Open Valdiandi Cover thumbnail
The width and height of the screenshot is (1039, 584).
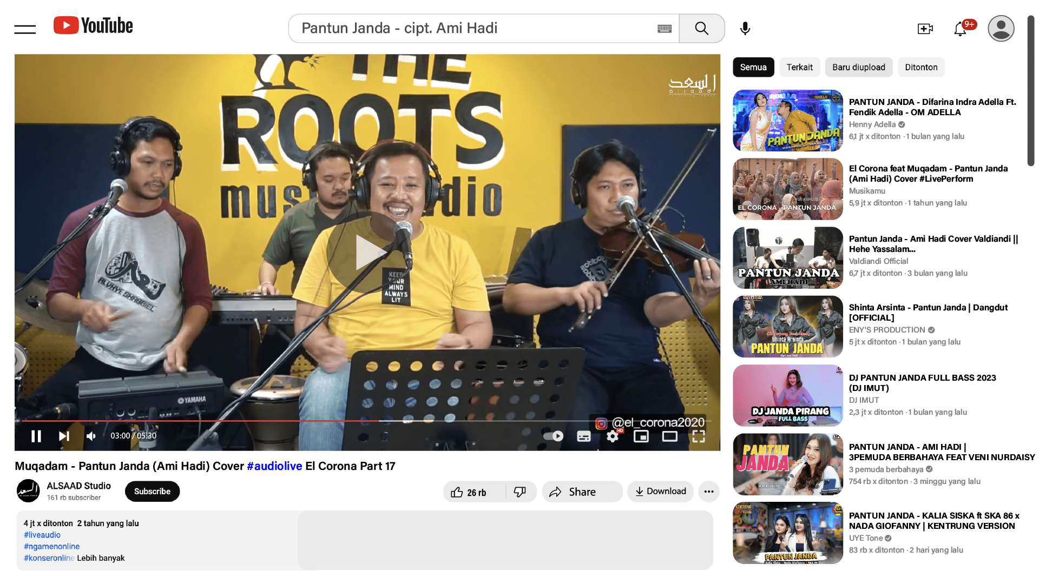point(788,258)
